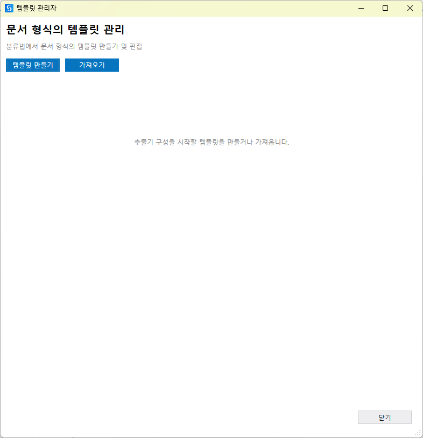Image resolution: width=423 pixels, height=438 pixels.
Task: Click the 추출기 구성을 시작할 템플릿을 placeholder message
Action: coord(211,142)
